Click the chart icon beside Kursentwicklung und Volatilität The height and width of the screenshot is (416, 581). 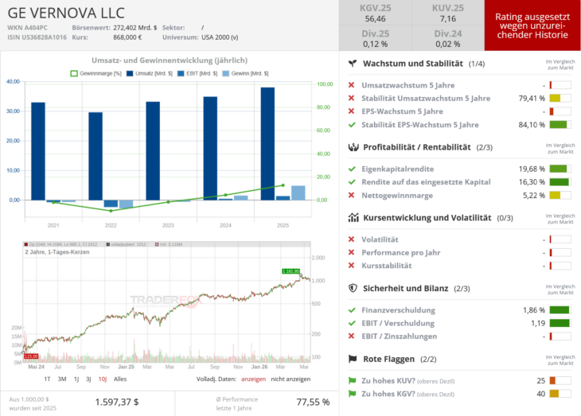353,217
